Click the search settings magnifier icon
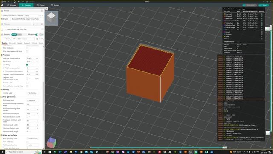The width and height of the screenshot is (273, 154). click(42, 39)
